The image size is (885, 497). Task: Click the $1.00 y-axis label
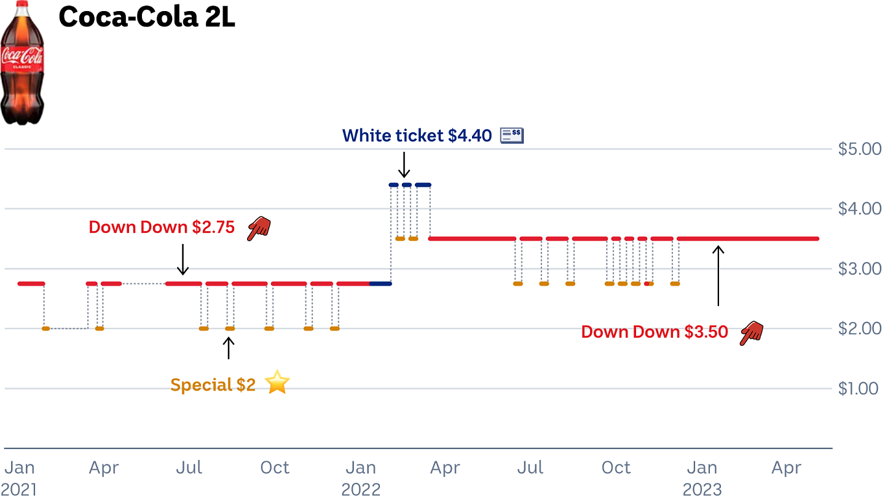click(x=859, y=389)
